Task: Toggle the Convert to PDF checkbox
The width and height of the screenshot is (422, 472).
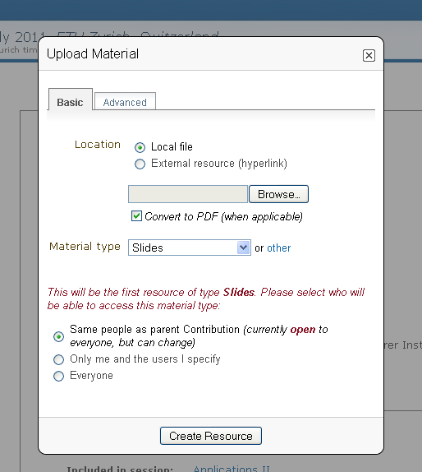Action: point(136,215)
